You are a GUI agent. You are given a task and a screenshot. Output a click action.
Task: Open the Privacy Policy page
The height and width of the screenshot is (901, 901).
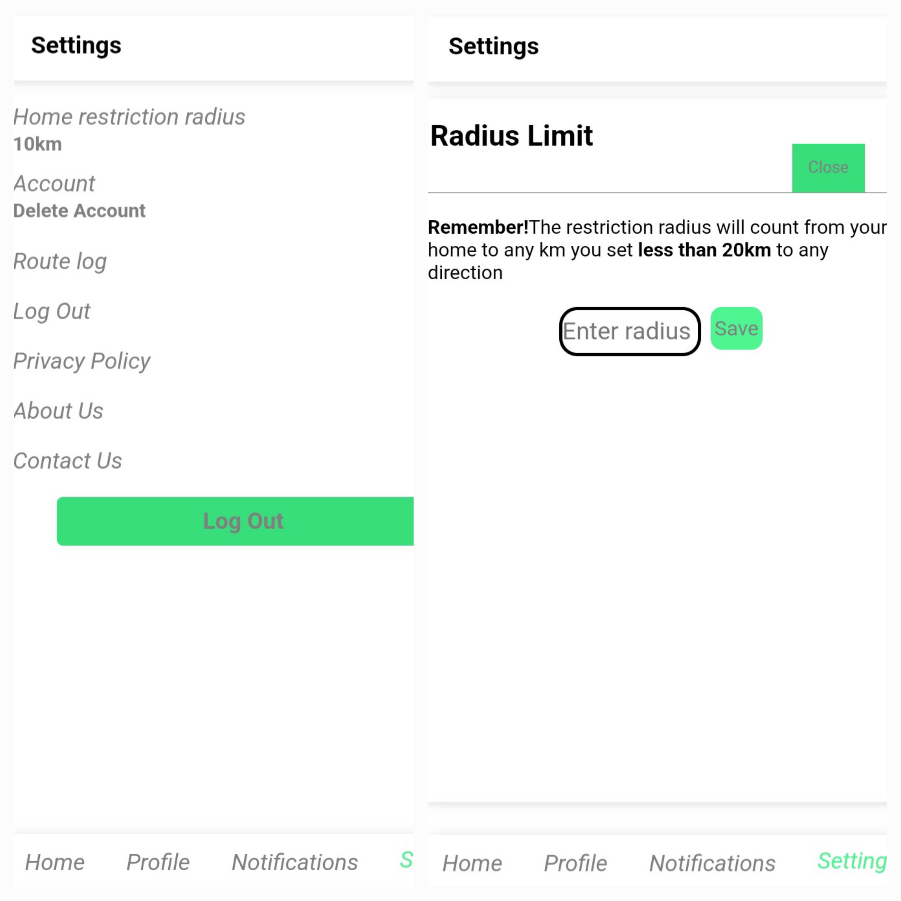[x=82, y=361]
